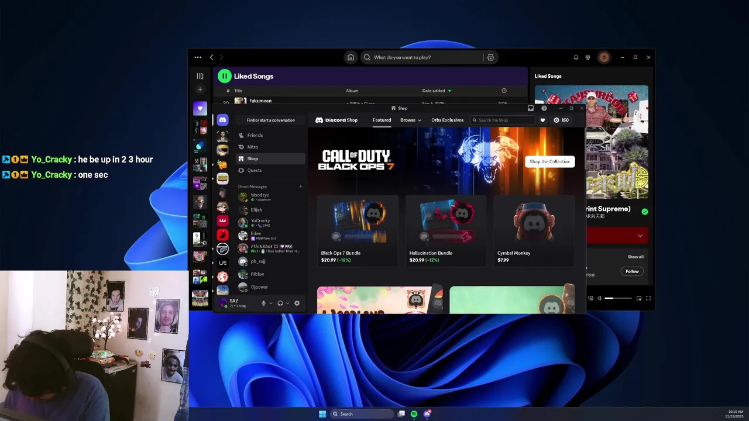This screenshot has width=749, height=421.
Task: Switch to Featured tab in Discord Shop
Action: point(382,120)
